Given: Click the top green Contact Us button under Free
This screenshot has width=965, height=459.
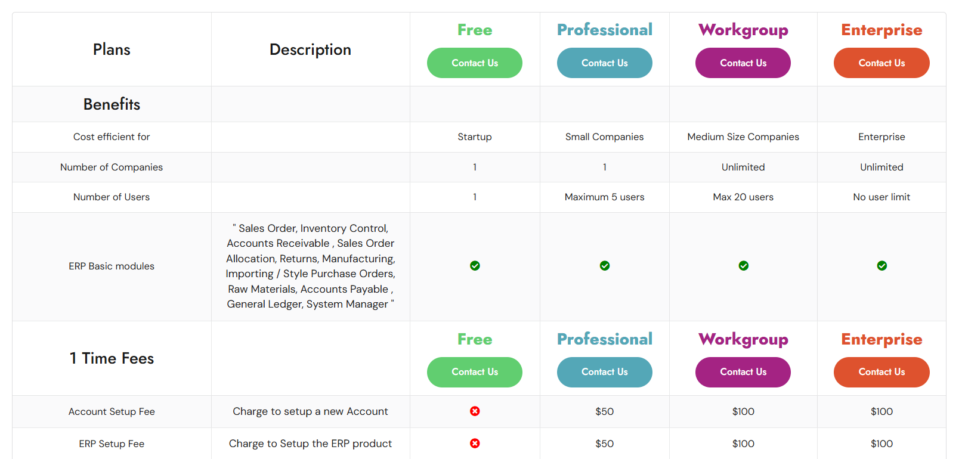Looking at the screenshot, I should click(475, 63).
